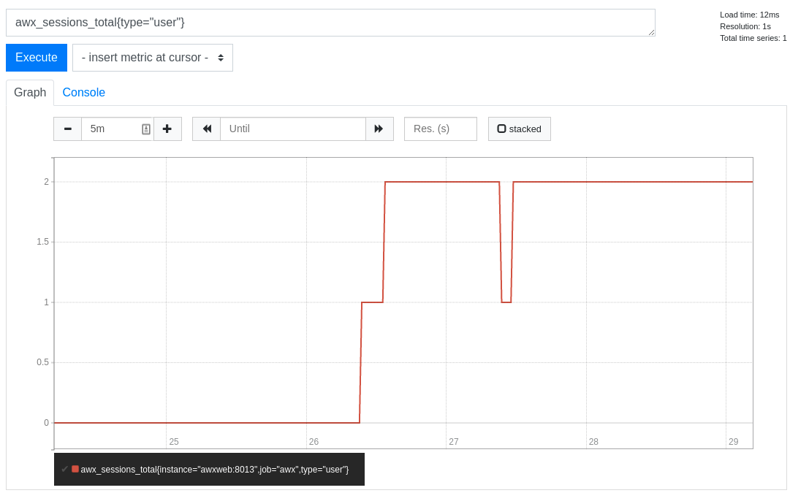This screenshot has height=493, width=790.
Task: Click the chevron on the insert metric selector
Action: point(221,57)
